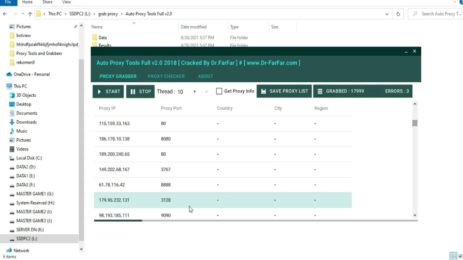Click the Proxy Port column header
Image resolution: width=463 pixels, height=260 pixels.
click(171, 108)
